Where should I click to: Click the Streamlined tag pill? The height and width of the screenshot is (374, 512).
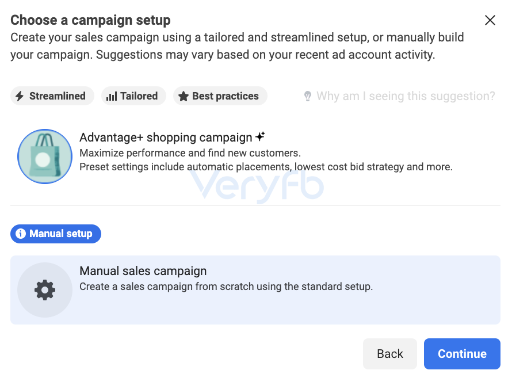pyautogui.click(x=52, y=96)
